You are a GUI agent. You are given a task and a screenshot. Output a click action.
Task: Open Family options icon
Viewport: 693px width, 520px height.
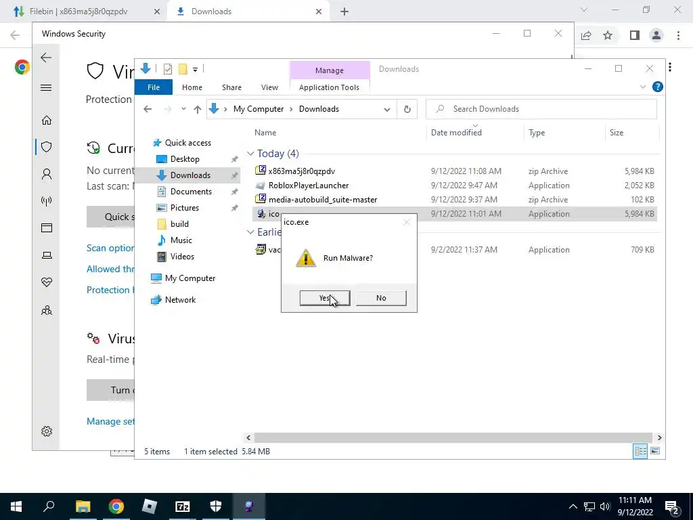coord(47,310)
